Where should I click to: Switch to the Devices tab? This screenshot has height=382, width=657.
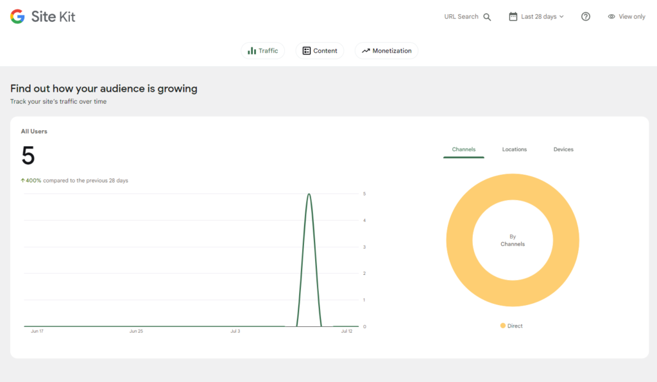pos(563,149)
